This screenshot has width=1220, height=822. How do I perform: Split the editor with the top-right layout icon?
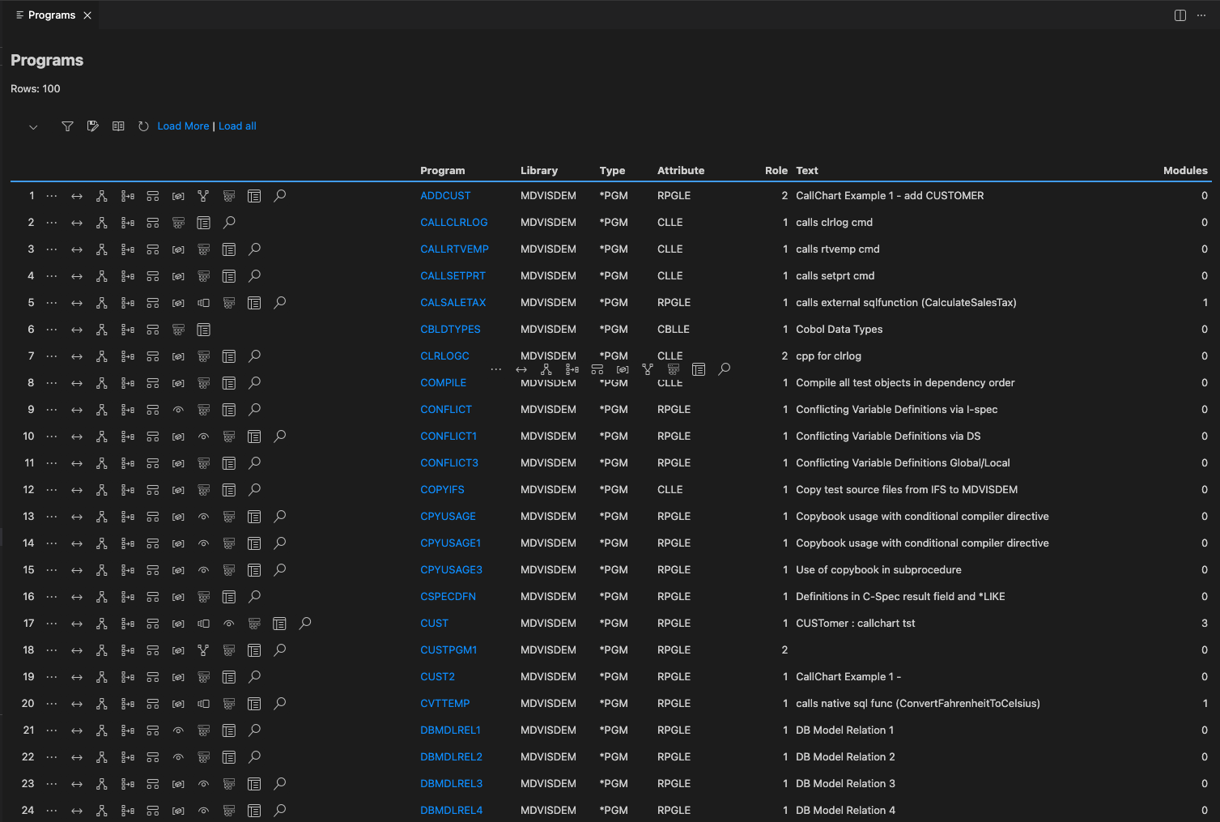coord(1180,15)
